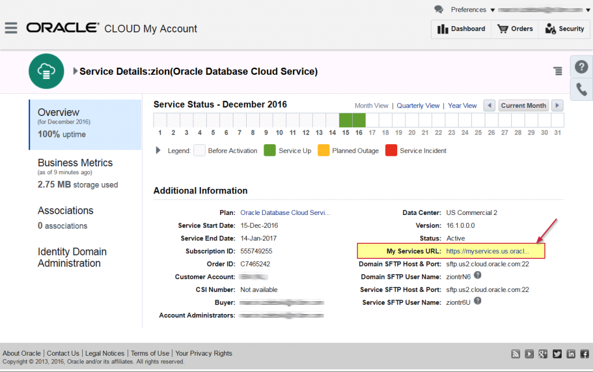Viewport: 593px width, 372px height.
Task: Click the next month arrow
Action: (557, 105)
